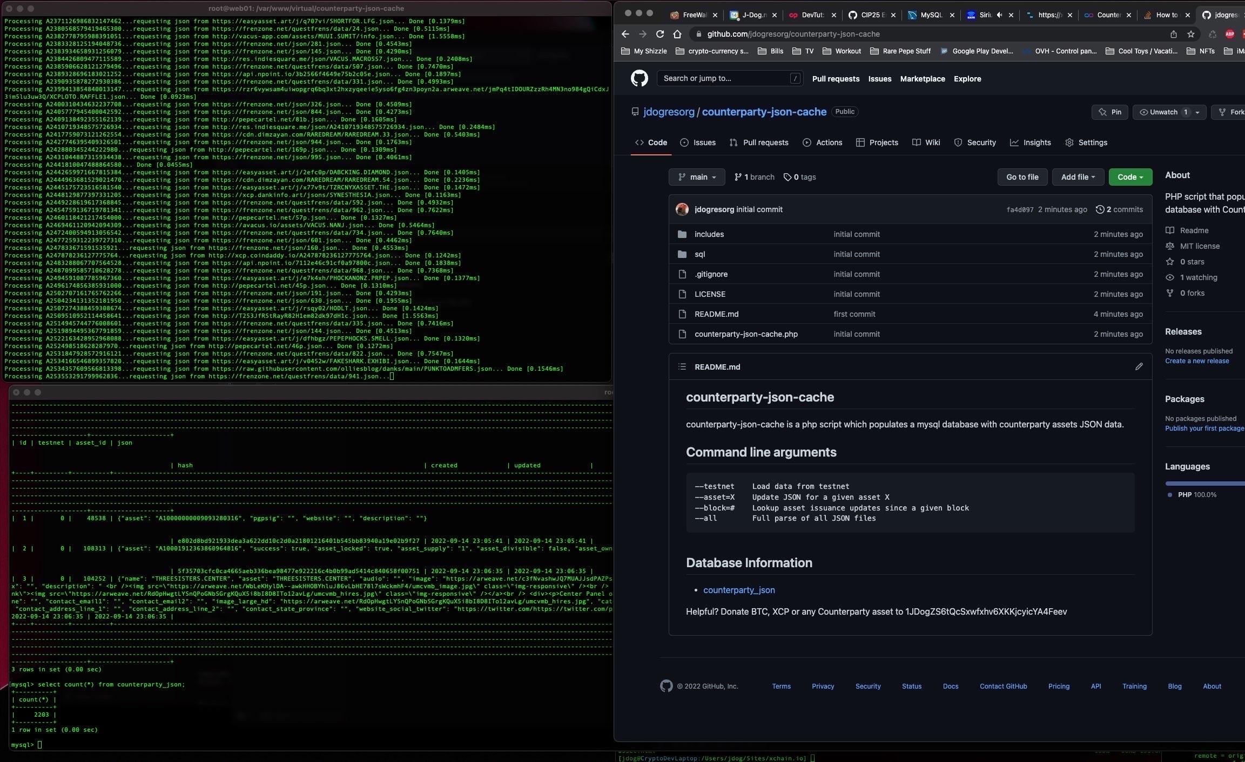The height and width of the screenshot is (762, 1245).
Task: Open the 1 branch link
Action: 754,177
